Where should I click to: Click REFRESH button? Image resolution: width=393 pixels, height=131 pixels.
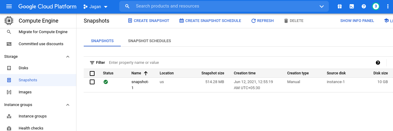click(x=262, y=21)
